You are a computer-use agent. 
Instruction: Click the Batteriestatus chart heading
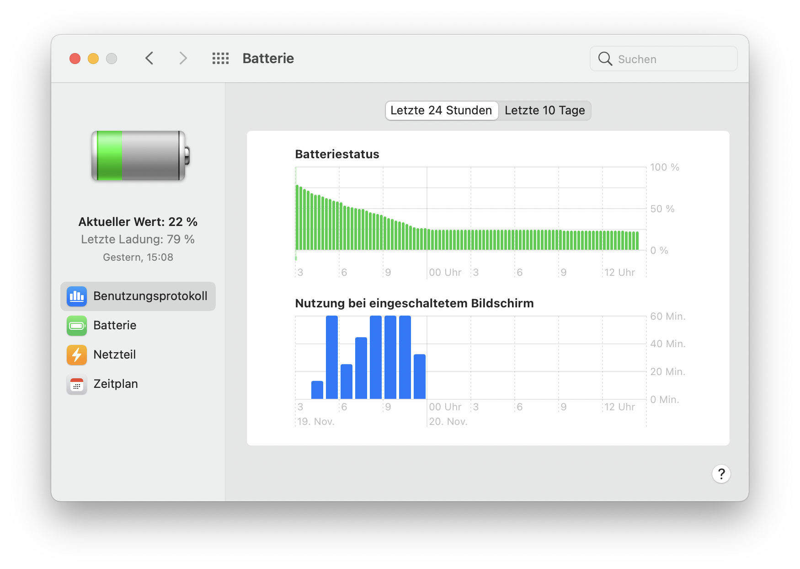point(337,154)
